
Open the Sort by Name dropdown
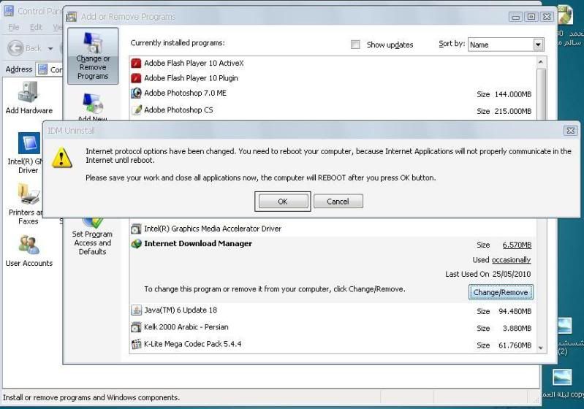tap(538, 45)
